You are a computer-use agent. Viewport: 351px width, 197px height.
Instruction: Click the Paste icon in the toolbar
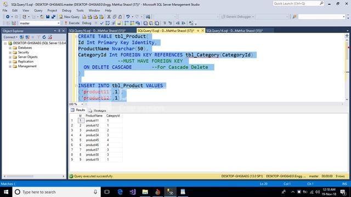120,17
